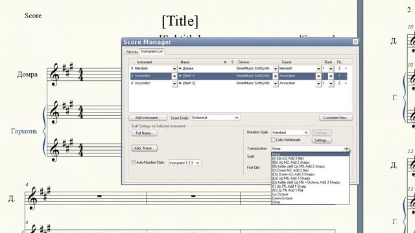Screen dimensions: 415x233
Task: Click Settings button beside Color Noteheads
Action: point(322,140)
